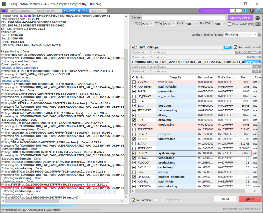Open the hamburger menu icon

coord(4,10)
